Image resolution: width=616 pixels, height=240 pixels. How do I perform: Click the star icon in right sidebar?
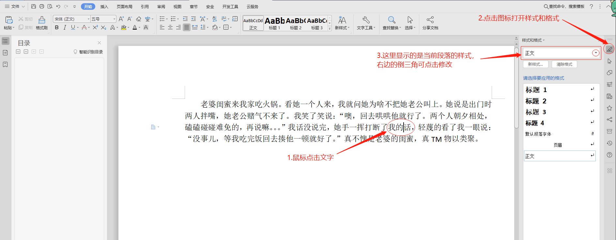coord(609,108)
